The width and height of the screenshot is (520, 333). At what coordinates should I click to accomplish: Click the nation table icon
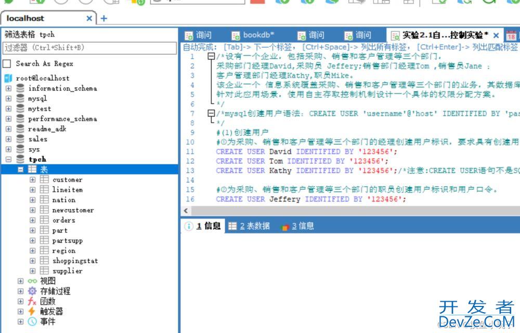pos(44,200)
